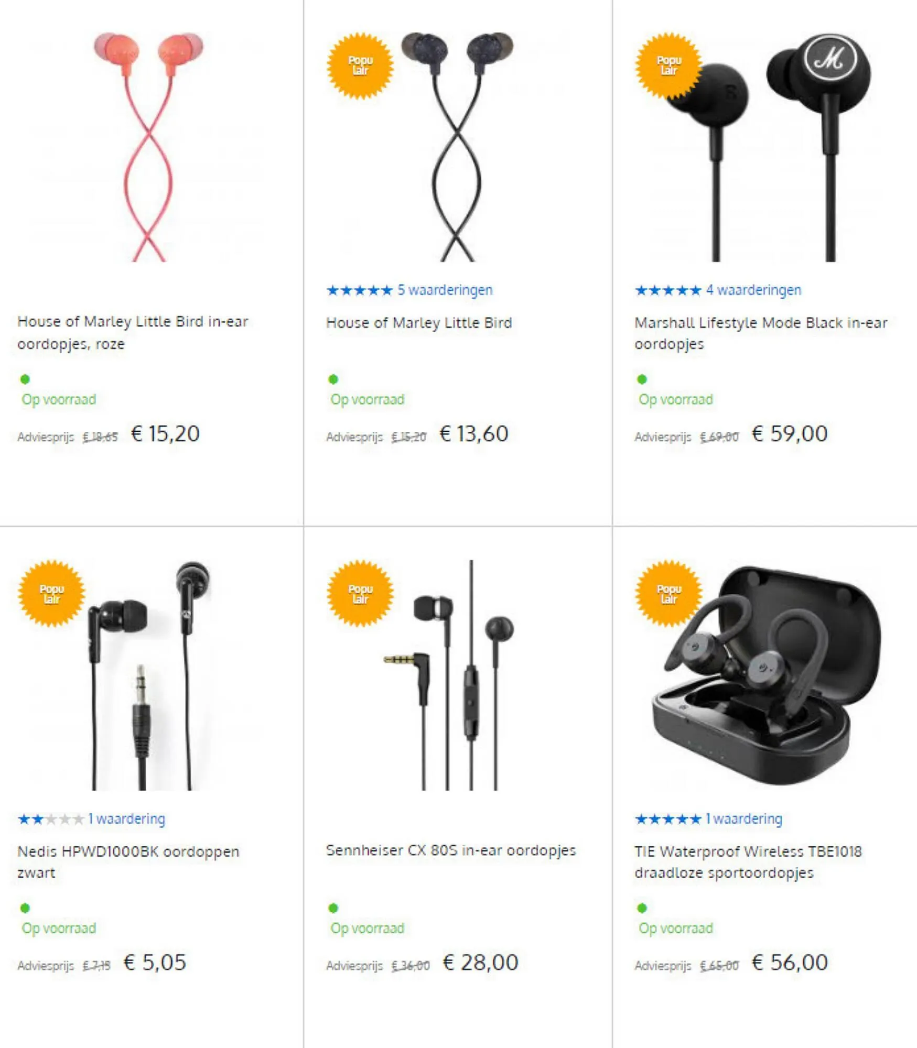Open the 4 waarderingen reviews link
The image size is (917, 1048).
[753, 290]
